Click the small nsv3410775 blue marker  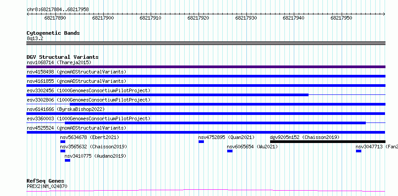coord(68,160)
